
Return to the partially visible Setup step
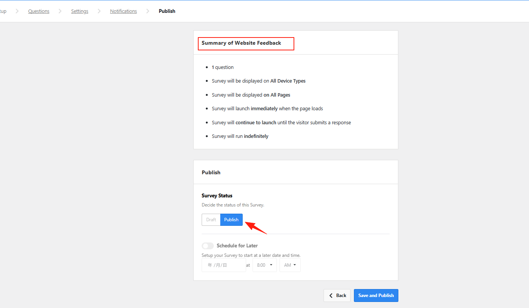pos(3,11)
